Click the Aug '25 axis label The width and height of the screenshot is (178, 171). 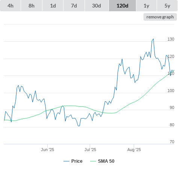[x=134, y=150]
